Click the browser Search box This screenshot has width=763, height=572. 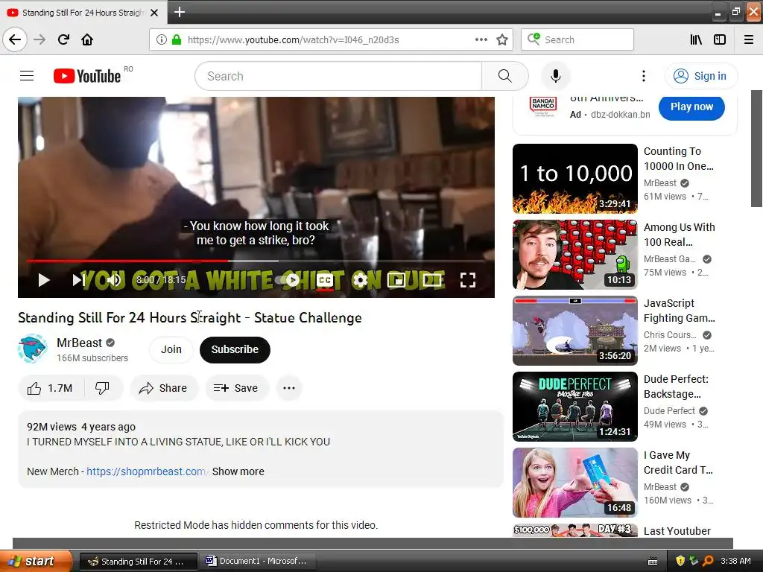tap(577, 39)
